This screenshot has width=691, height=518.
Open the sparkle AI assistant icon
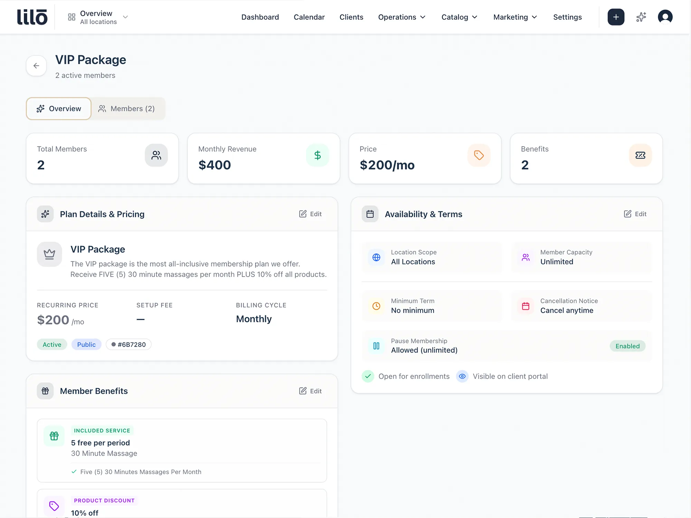tap(641, 17)
